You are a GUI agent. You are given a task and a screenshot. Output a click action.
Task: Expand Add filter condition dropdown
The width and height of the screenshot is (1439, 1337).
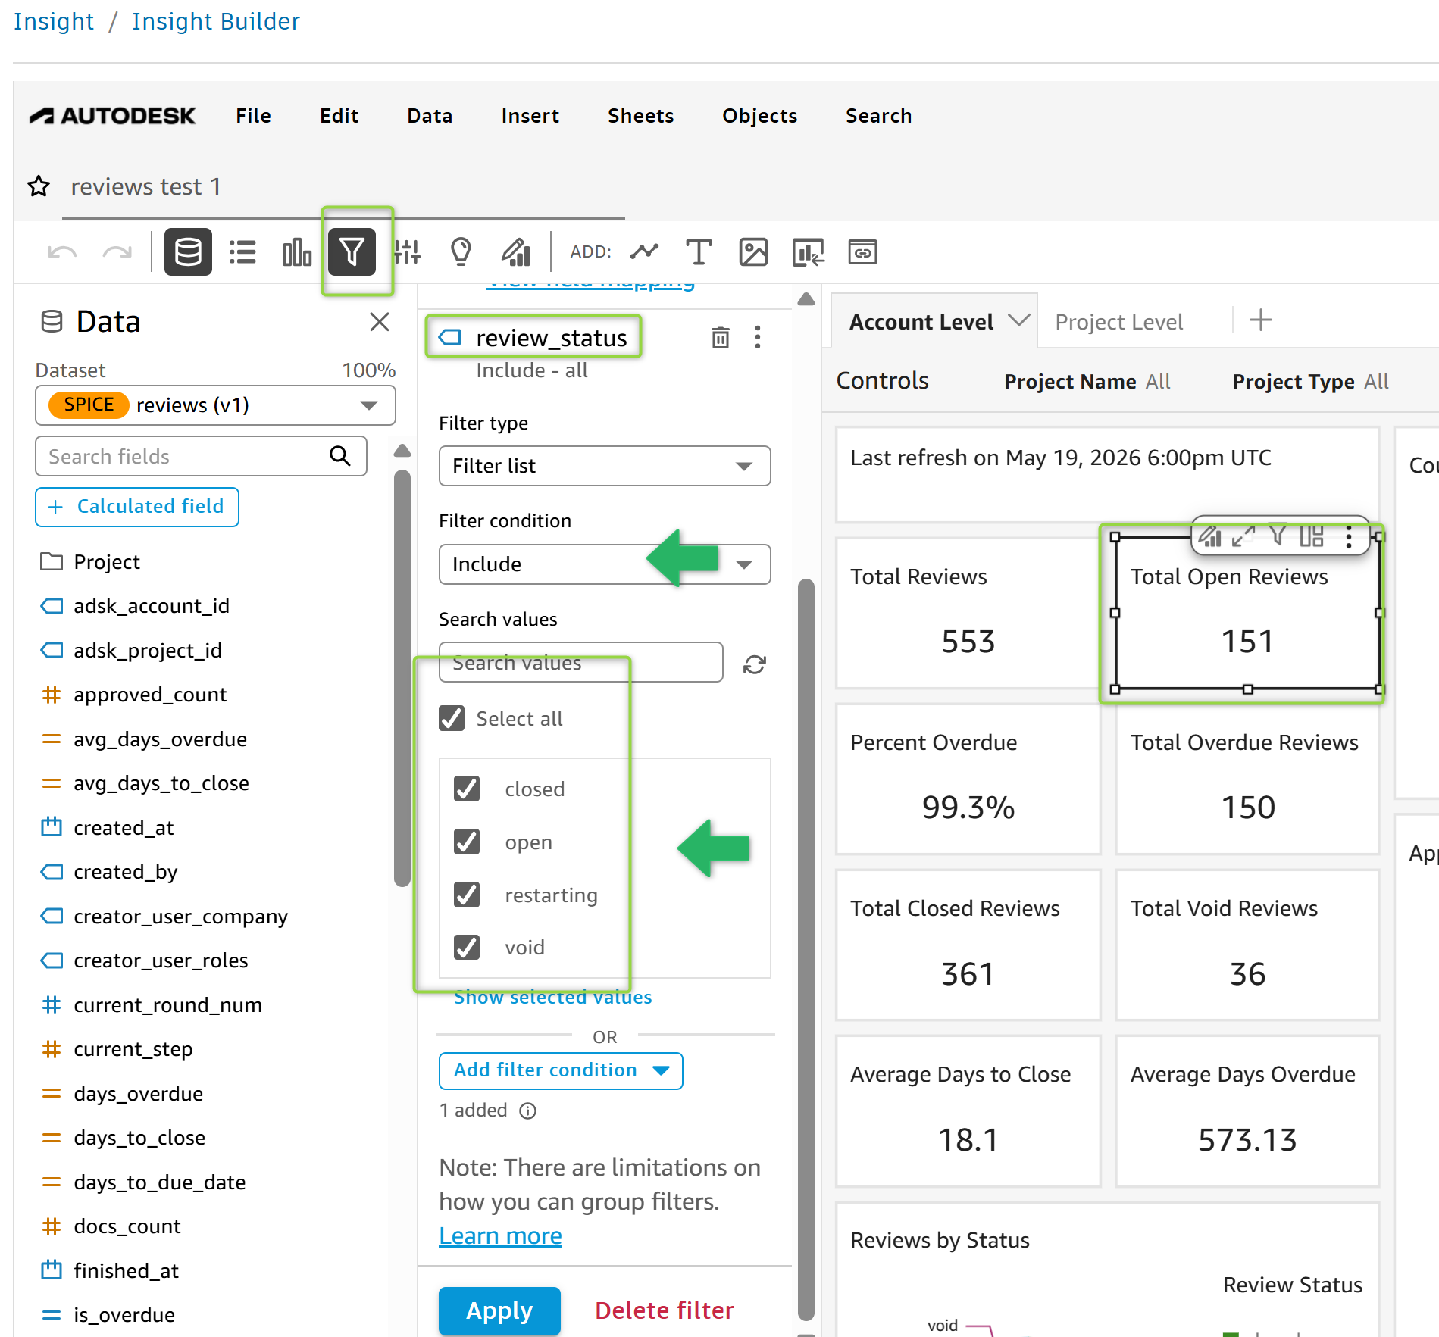point(561,1070)
